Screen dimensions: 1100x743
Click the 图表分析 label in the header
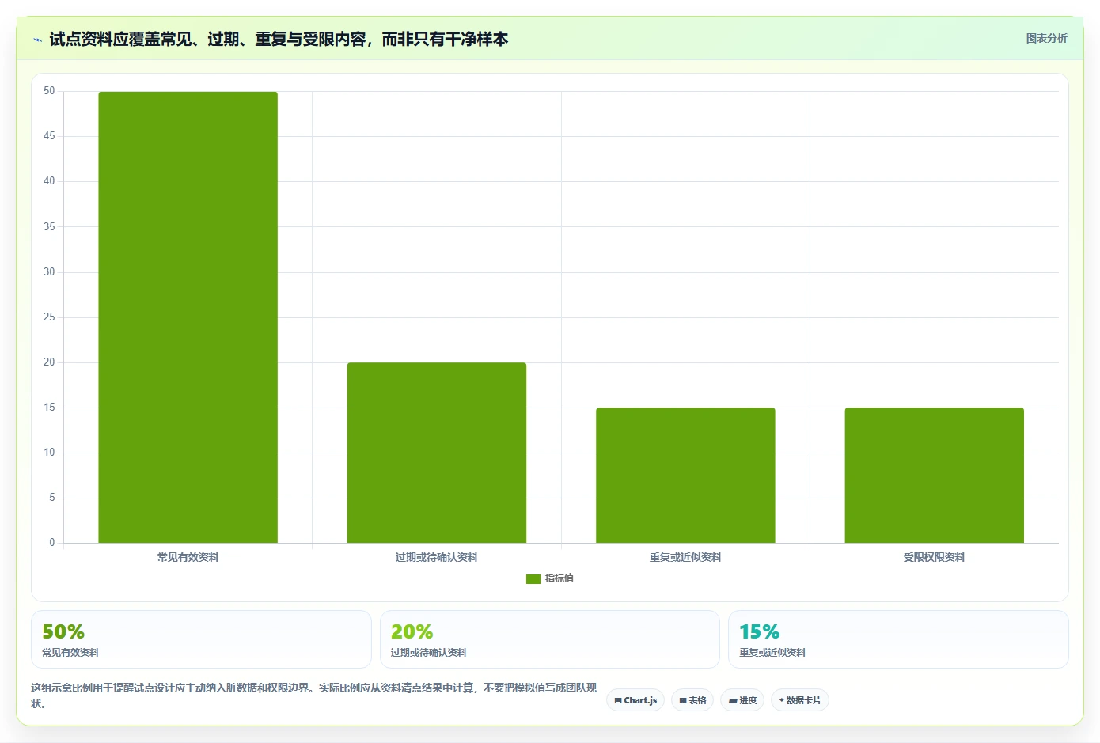(x=1046, y=38)
